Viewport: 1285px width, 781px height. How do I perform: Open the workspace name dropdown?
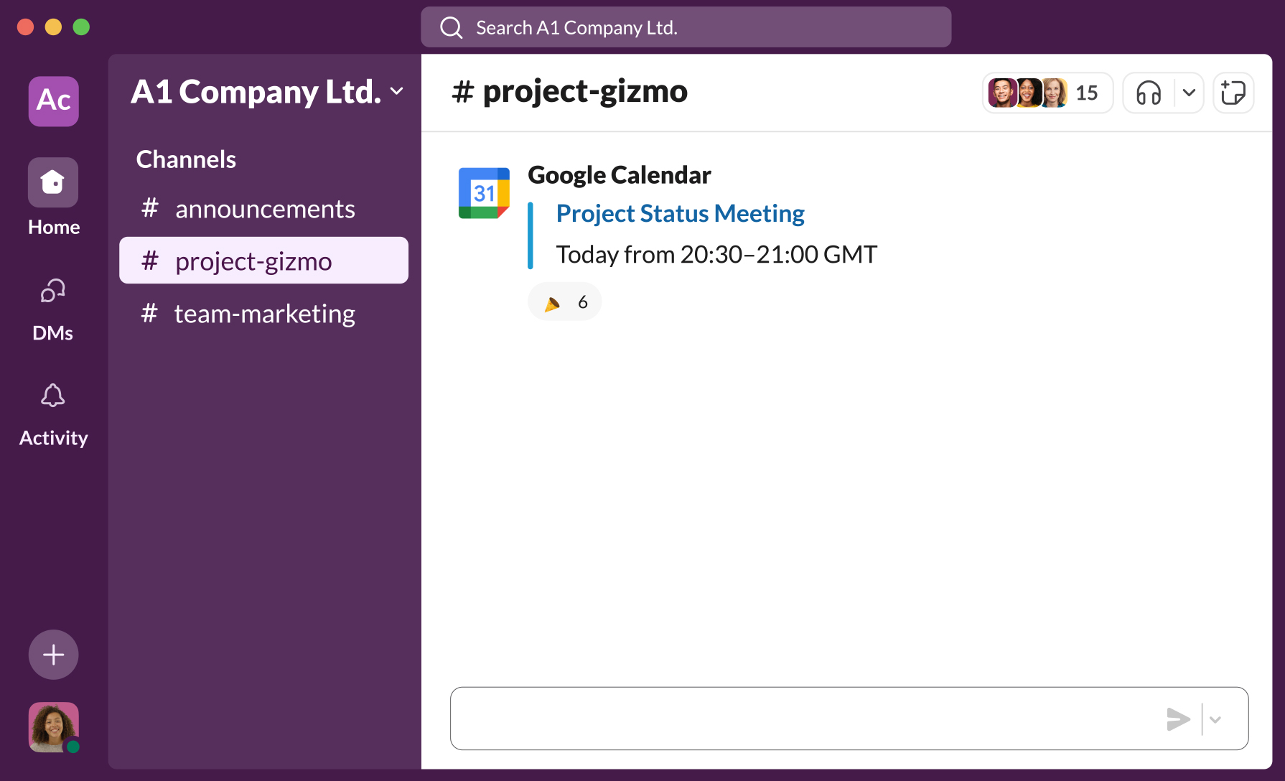coord(397,92)
